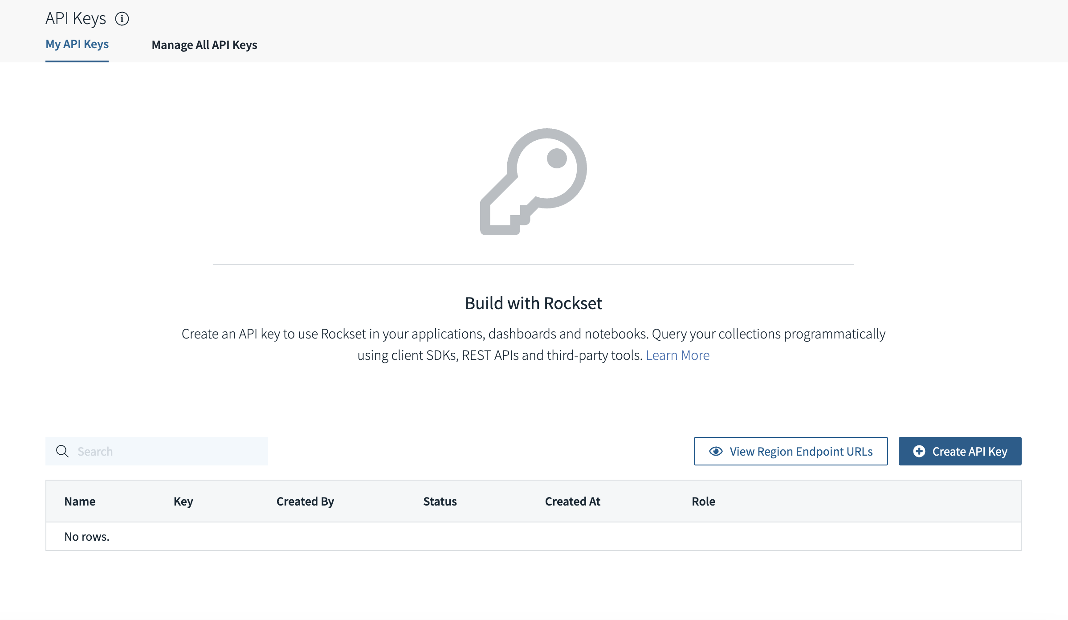Open Manage All API Keys tab
The image size is (1068, 620).
pos(204,45)
